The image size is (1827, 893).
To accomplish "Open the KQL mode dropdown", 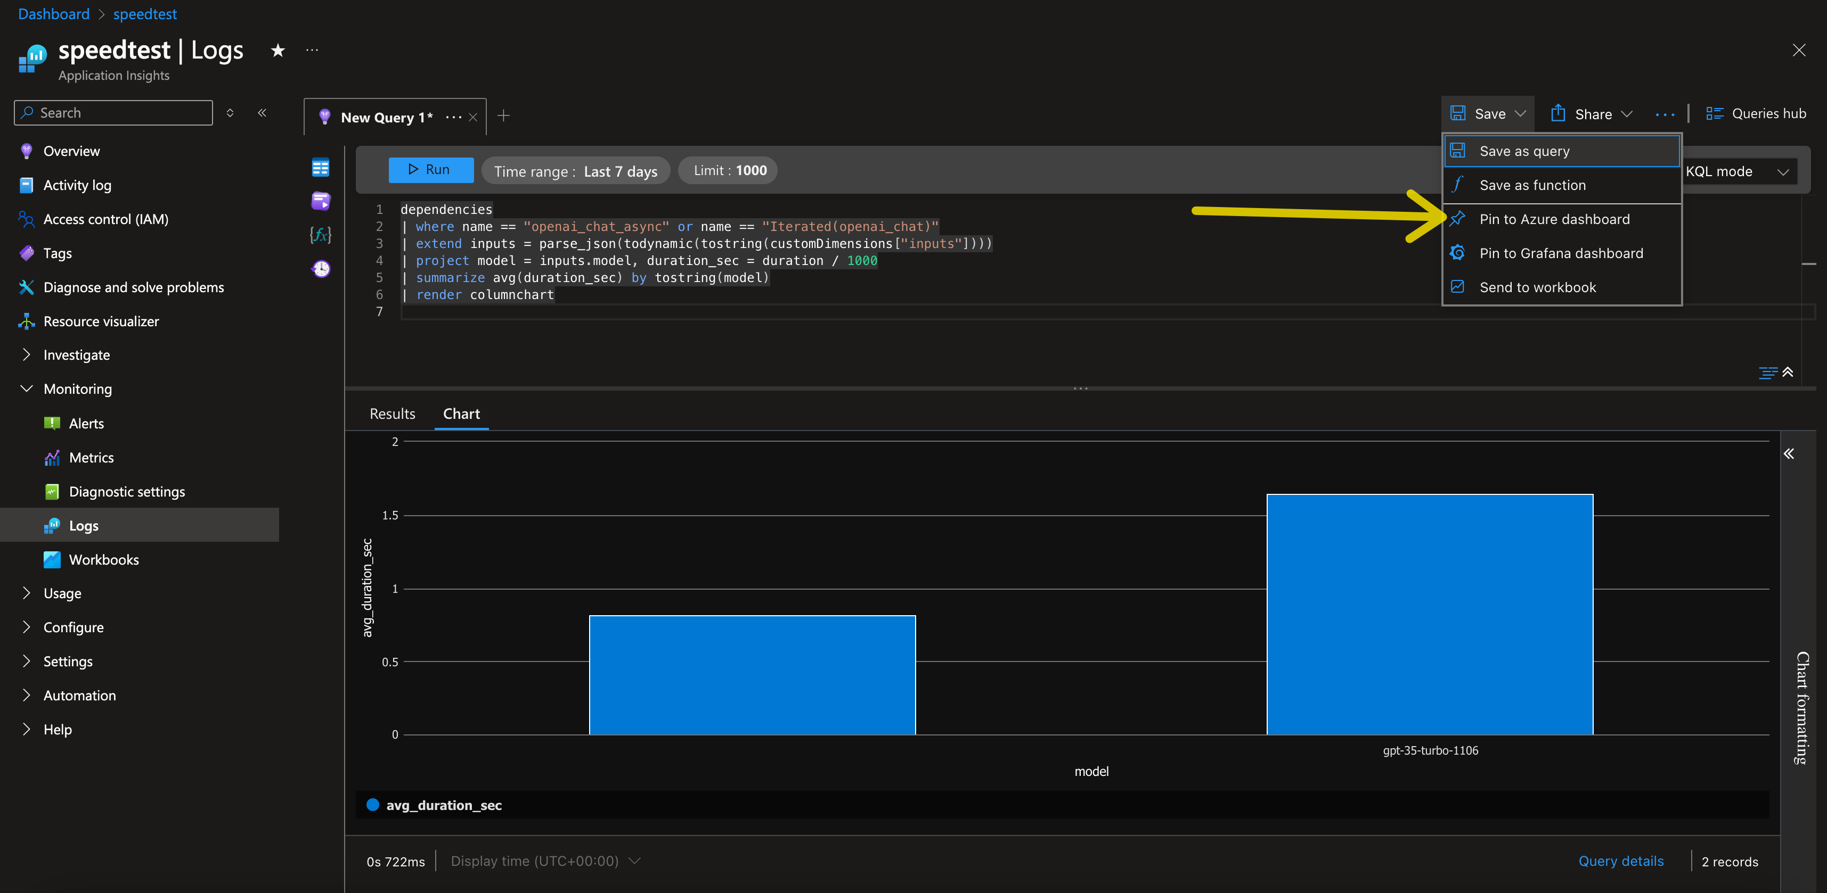I will point(1736,171).
